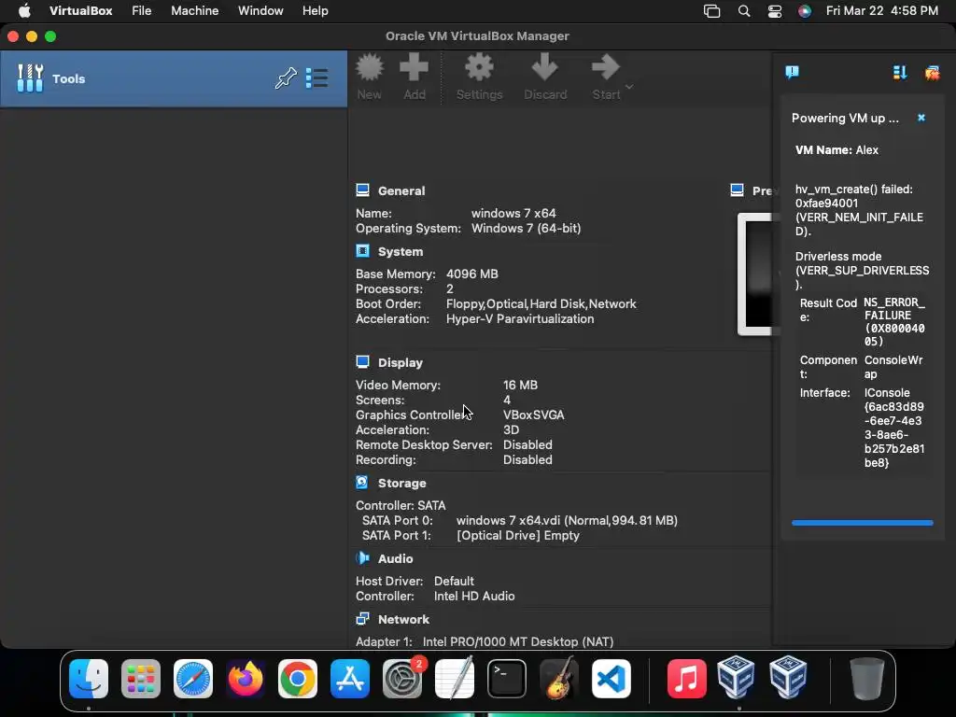Image resolution: width=956 pixels, height=717 pixels.
Task: Expand the Start button dropdown arrow
Action: click(x=630, y=87)
